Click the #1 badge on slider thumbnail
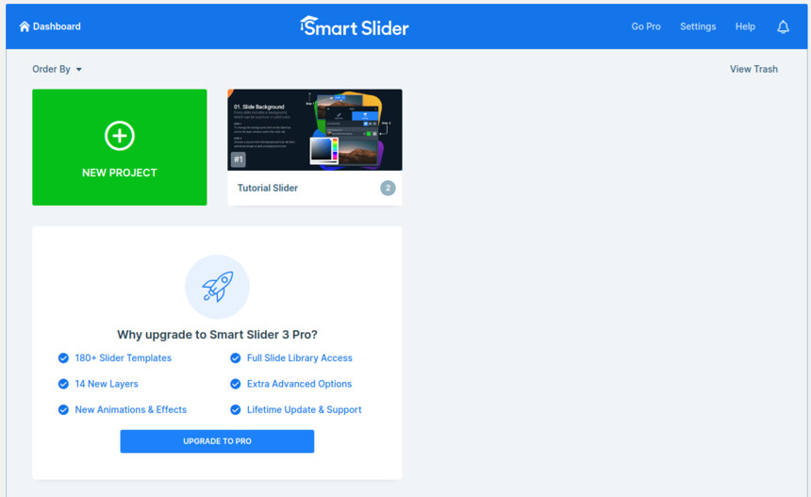This screenshot has width=811, height=497. (x=238, y=159)
